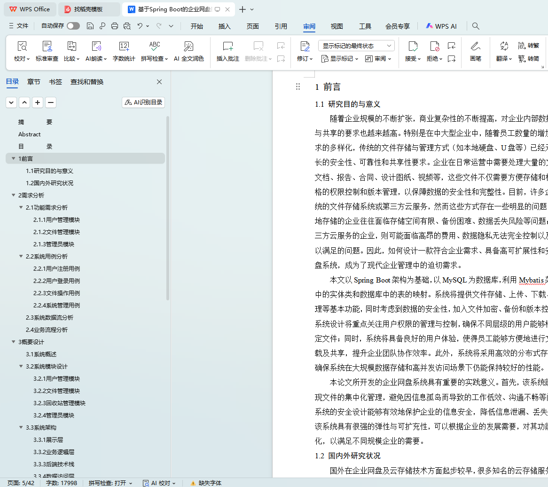Screen dimensions: 548x487
Task: Toggle the 自动保存 autosave switch
Action: tap(73, 26)
